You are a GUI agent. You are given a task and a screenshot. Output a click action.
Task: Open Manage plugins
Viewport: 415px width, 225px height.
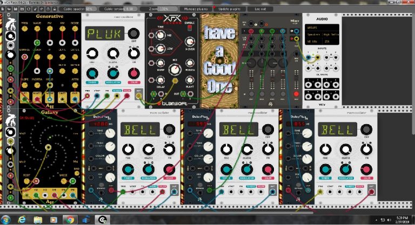coord(196,9)
